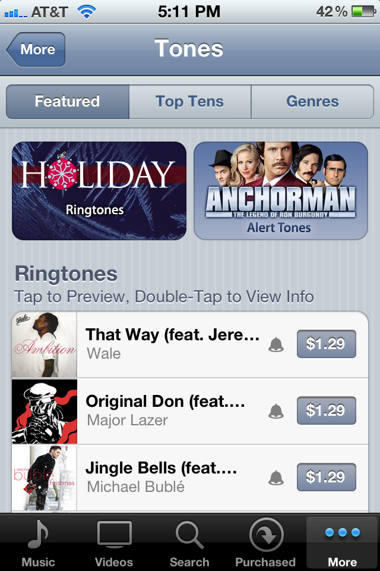
Task: Open the Holiday Ringtones banner
Action: pyautogui.click(x=99, y=191)
